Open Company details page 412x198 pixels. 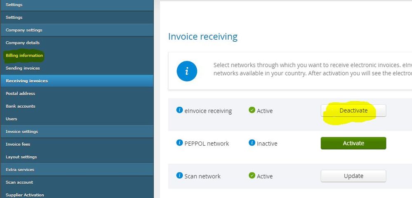(x=77, y=42)
